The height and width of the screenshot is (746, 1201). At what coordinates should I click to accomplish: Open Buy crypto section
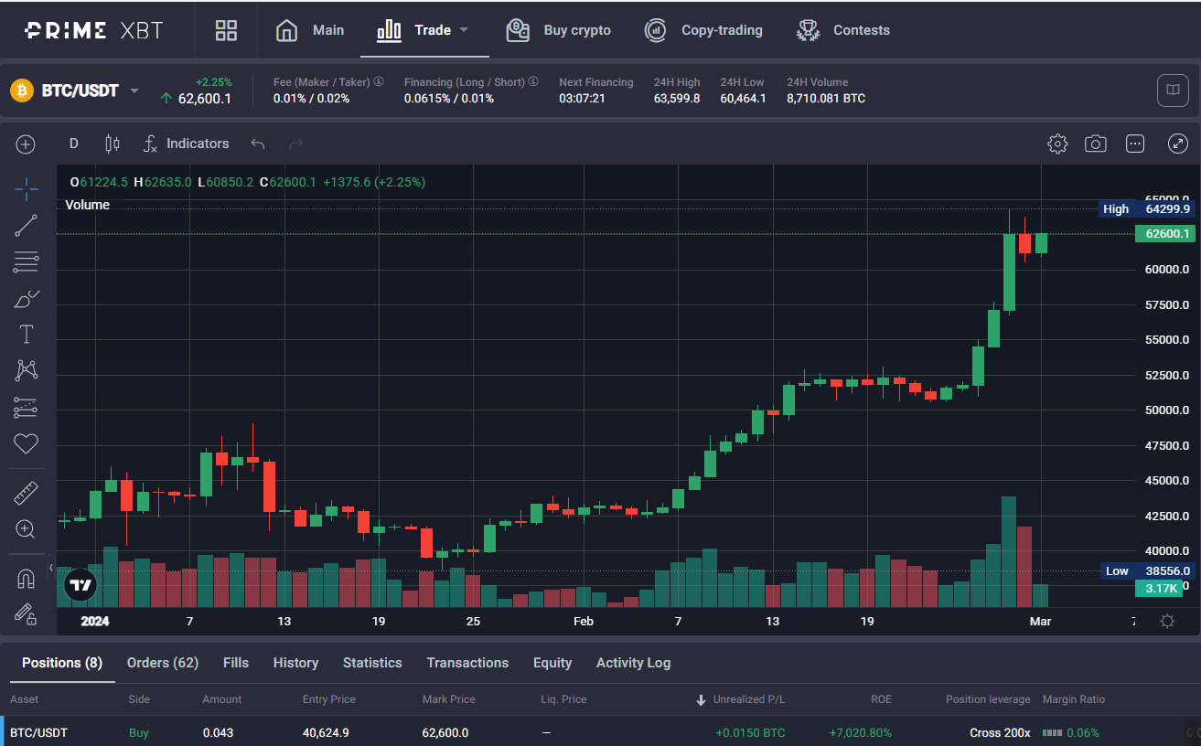[x=559, y=30]
